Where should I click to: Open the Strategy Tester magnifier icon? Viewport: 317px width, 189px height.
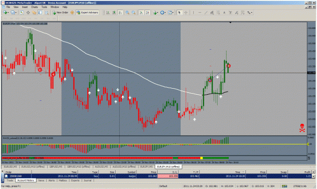pos(47,13)
